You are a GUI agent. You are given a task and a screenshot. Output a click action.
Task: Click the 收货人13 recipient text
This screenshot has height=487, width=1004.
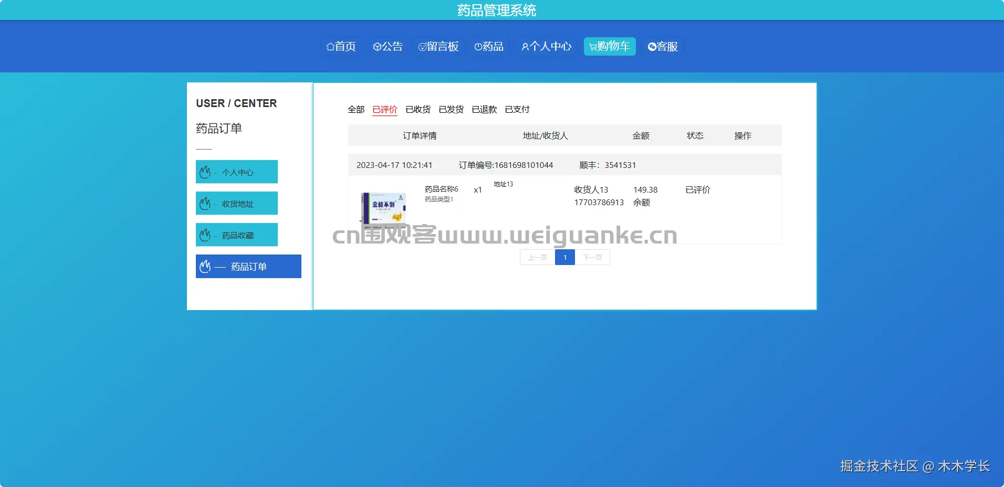click(591, 189)
